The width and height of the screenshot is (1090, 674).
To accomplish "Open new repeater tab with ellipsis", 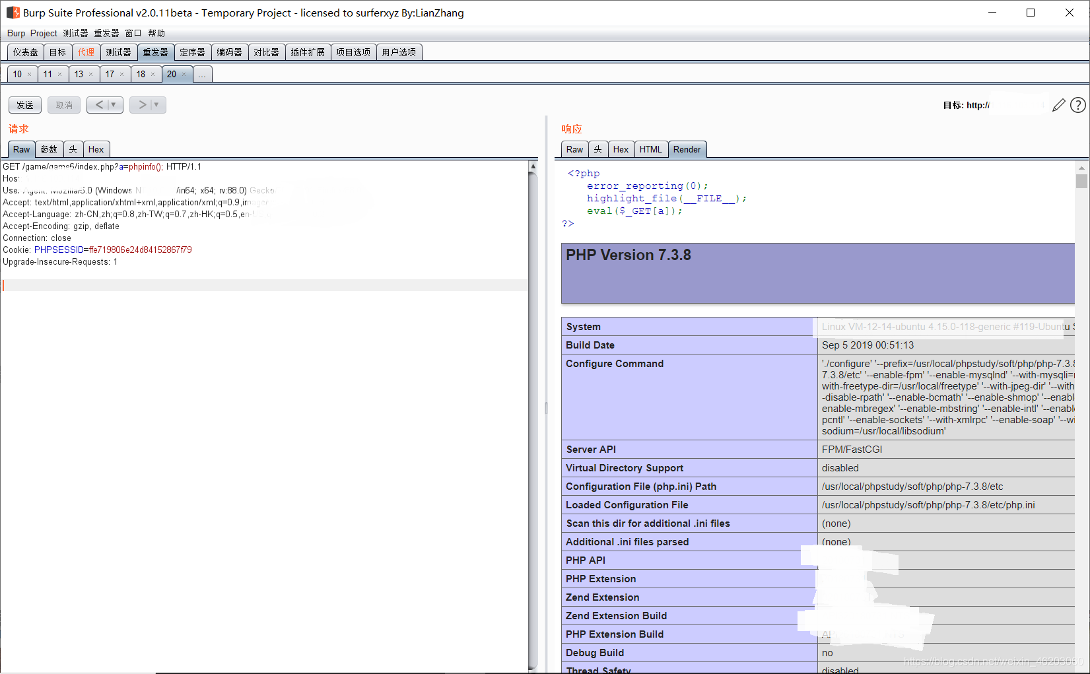I will click(x=202, y=75).
